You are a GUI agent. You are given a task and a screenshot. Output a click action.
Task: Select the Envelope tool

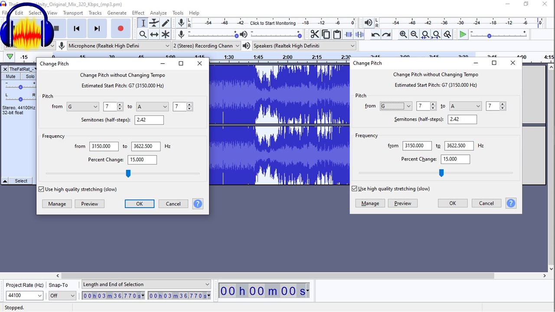tap(154, 23)
